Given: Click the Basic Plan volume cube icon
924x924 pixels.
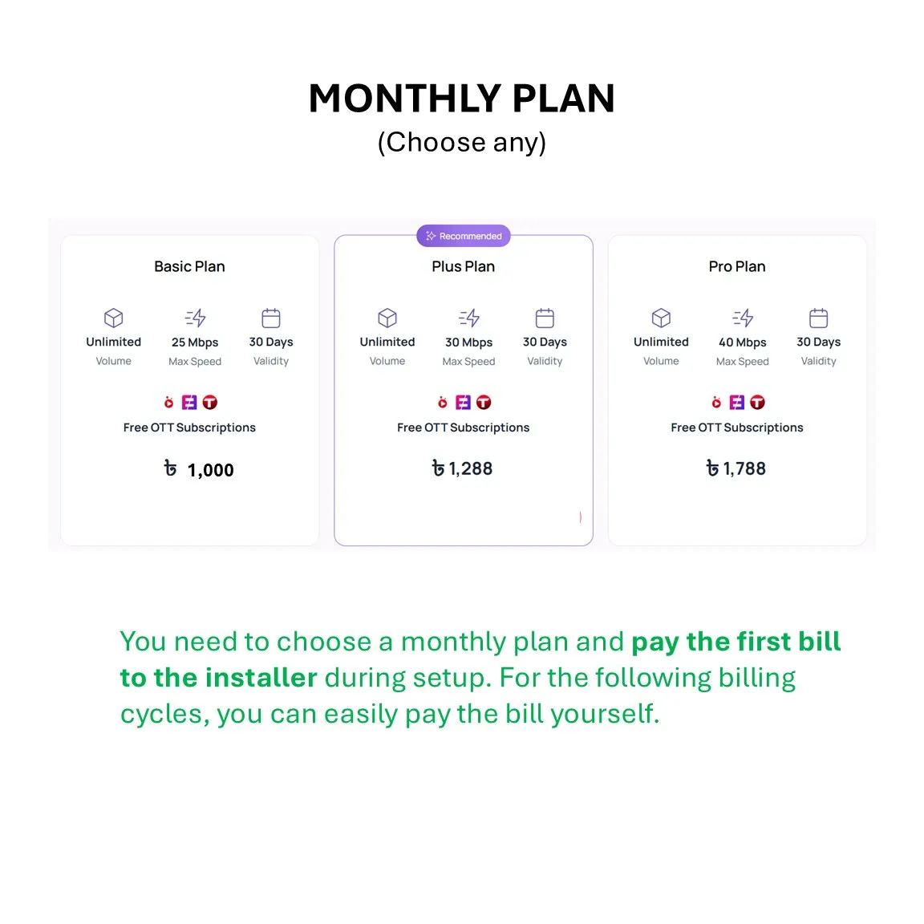Looking at the screenshot, I should [114, 318].
